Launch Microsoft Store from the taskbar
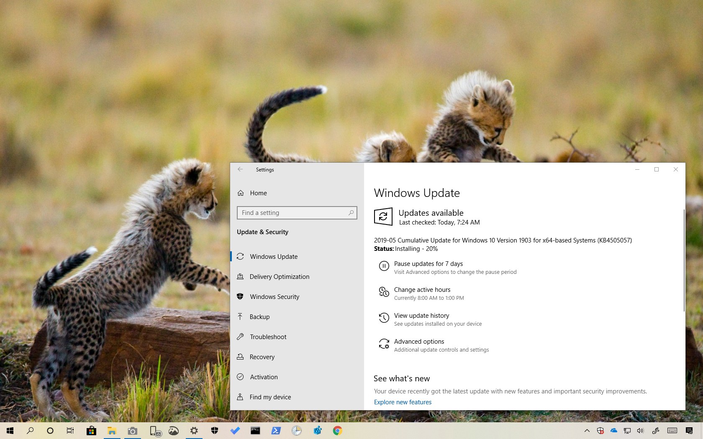Screen dimensions: 703x439 click(91, 431)
